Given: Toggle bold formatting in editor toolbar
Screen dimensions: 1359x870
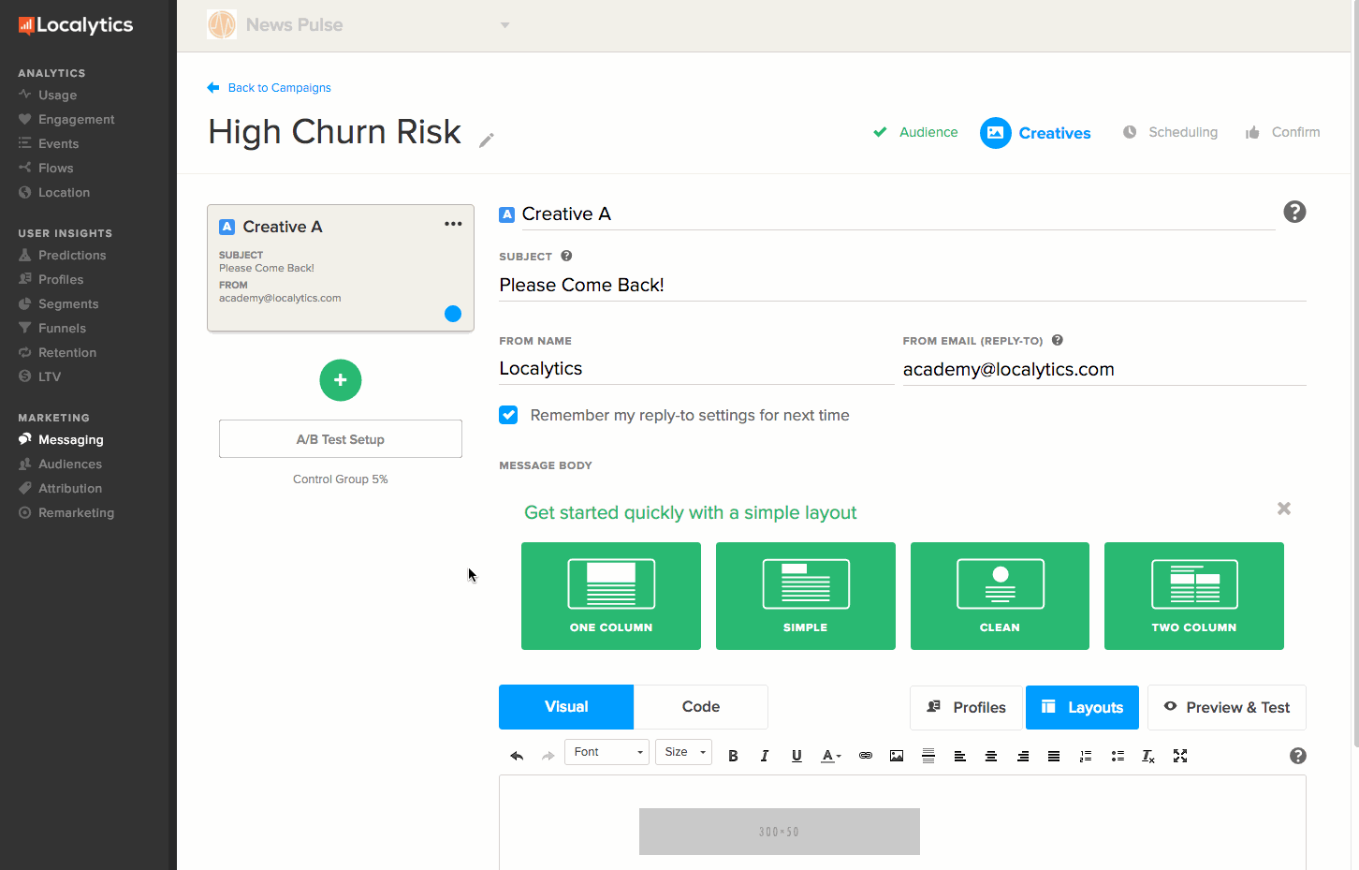Looking at the screenshot, I should coord(733,756).
